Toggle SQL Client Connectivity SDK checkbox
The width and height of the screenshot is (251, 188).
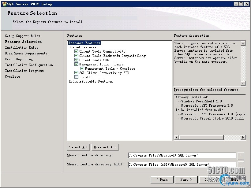click(x=76, y=73)
